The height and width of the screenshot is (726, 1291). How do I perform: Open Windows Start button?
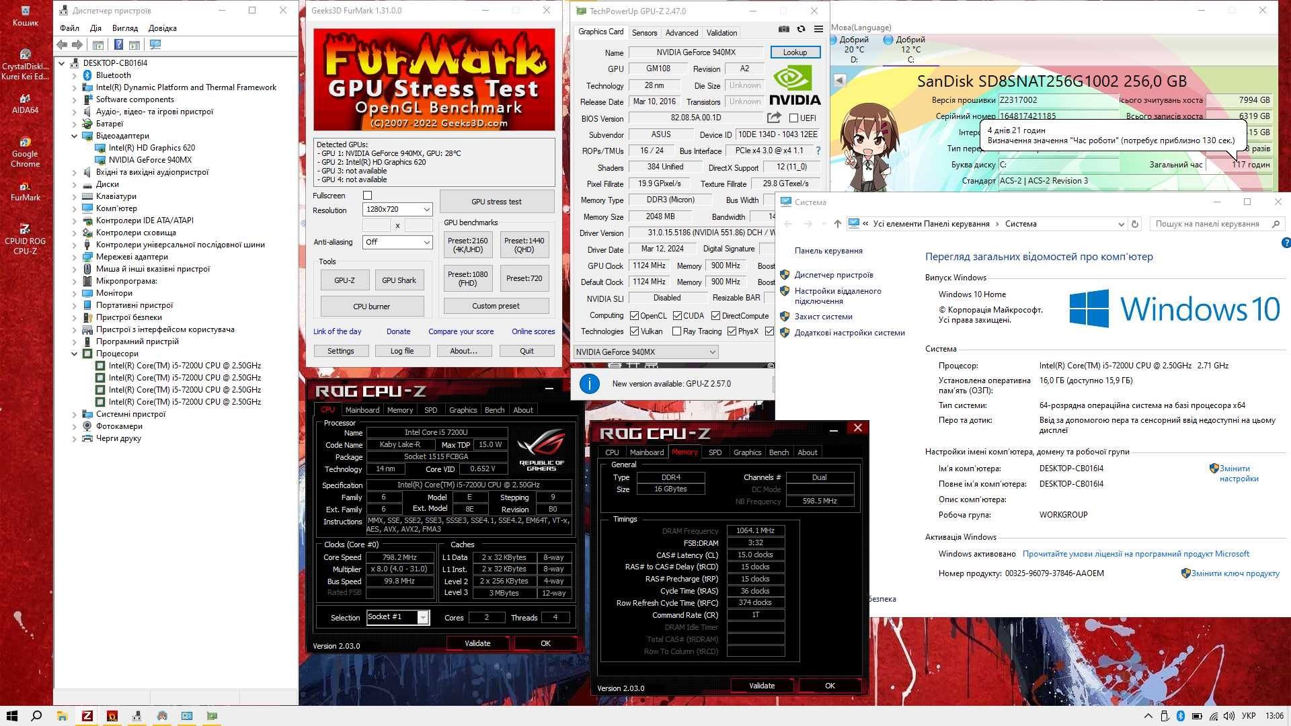11,716
